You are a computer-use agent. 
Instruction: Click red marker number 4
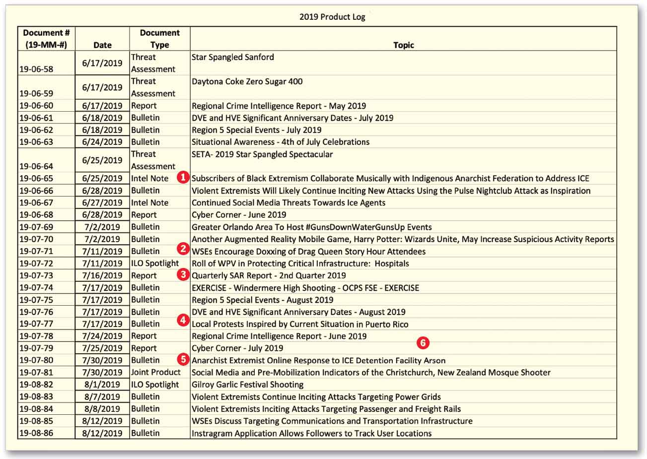(183, 321)
